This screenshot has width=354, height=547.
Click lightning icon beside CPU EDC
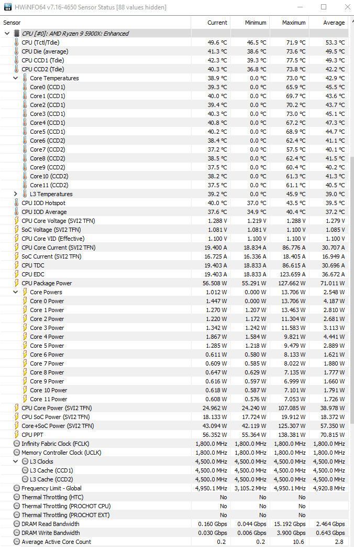tap(16, 274)
